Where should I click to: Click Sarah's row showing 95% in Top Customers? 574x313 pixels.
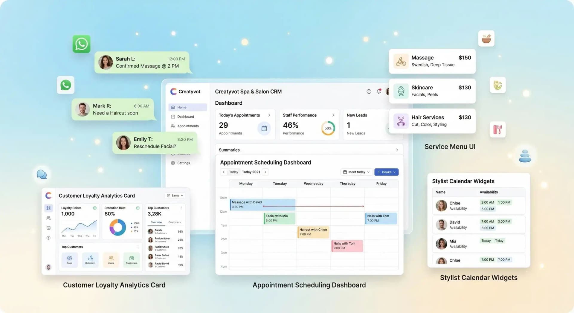pos(166,232)
